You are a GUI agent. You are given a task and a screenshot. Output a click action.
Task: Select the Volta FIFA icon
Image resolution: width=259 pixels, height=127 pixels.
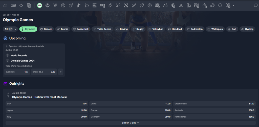(197, 6)
